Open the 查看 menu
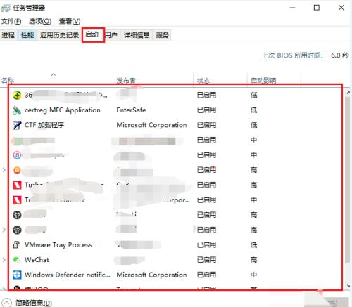This screenshot has height=307, width=352. point(70,21)
